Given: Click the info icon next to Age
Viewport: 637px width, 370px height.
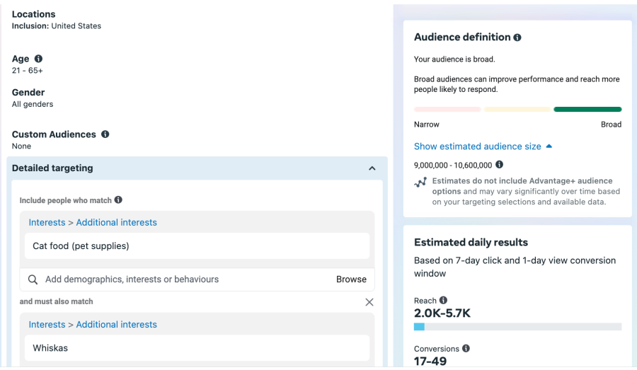Looking at the screenshot, I should (x=38, y=59).
